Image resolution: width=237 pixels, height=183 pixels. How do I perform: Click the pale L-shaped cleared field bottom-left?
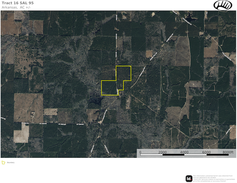[x=21, y=133]
